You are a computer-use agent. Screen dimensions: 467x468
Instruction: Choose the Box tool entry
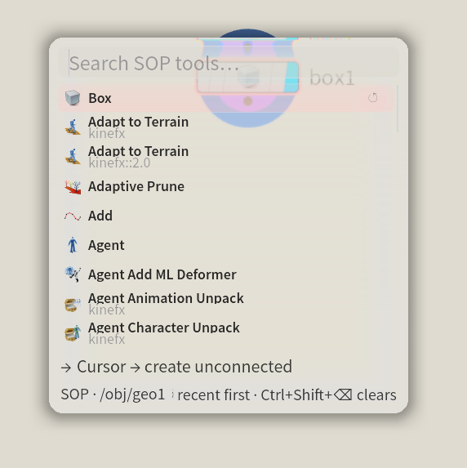coord(226,98)
